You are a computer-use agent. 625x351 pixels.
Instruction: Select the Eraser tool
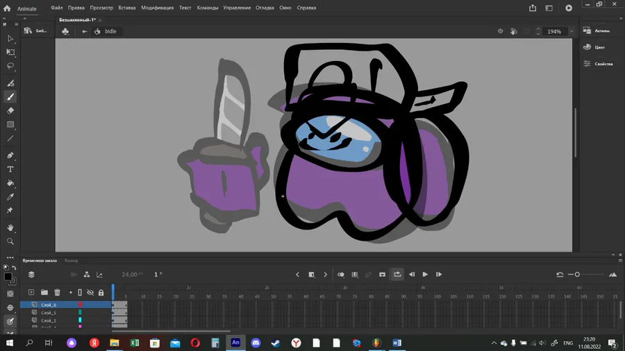[10, 110]
